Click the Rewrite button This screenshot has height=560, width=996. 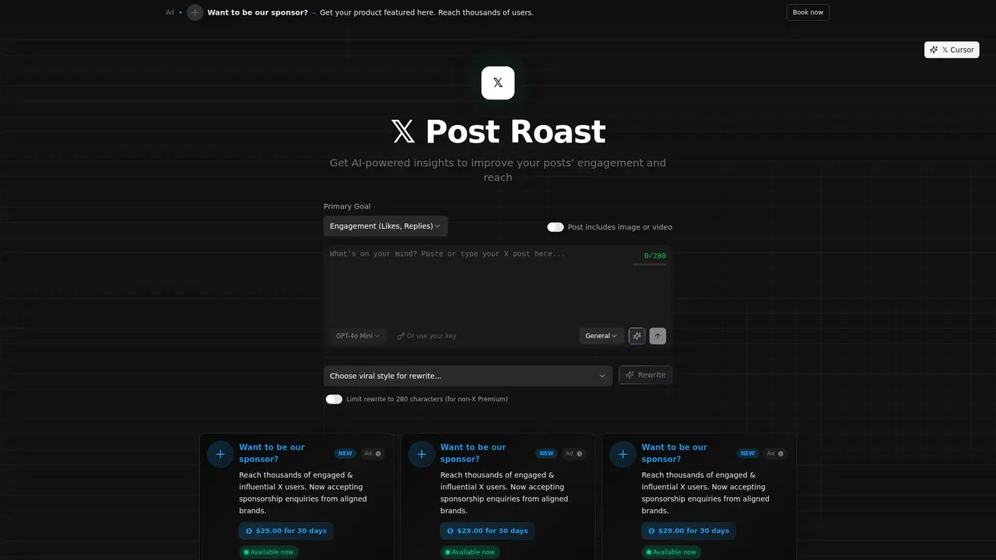[645, 375]
